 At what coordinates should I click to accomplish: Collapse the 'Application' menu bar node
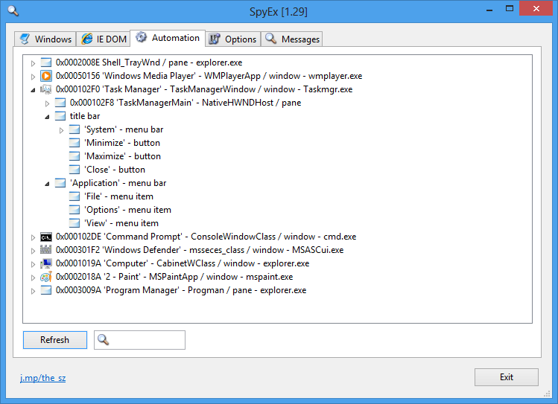pyautogui.click(x=48, y=184)
